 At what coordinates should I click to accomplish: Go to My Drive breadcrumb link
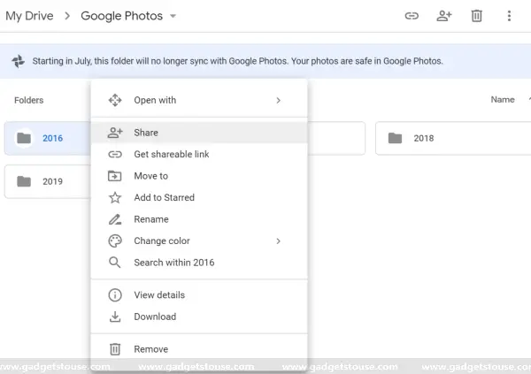point(29,16)
